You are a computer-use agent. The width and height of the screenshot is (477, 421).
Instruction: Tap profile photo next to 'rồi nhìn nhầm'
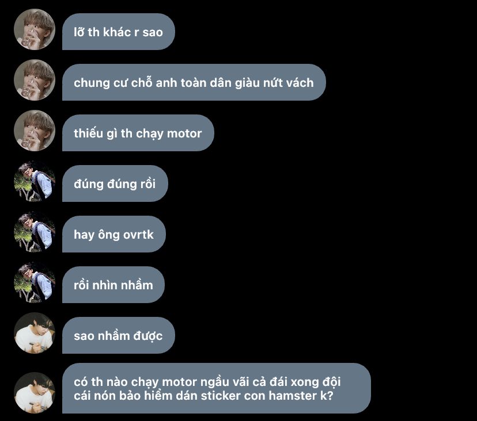pos(35,282)
